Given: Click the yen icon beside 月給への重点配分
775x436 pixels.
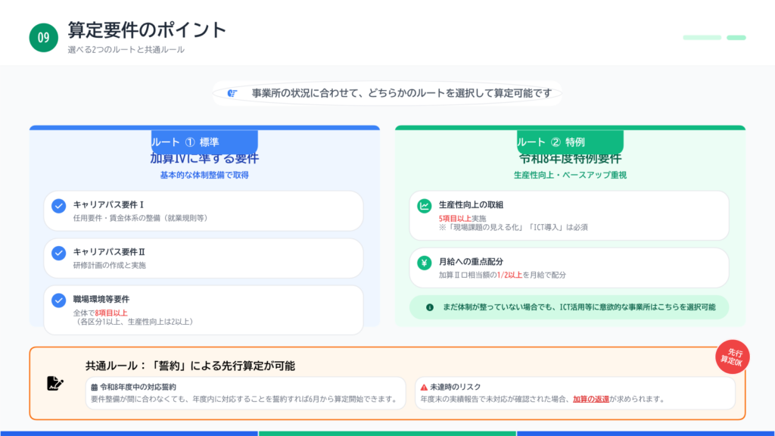Looking at the screenshot, I should (x=425, y=263).
